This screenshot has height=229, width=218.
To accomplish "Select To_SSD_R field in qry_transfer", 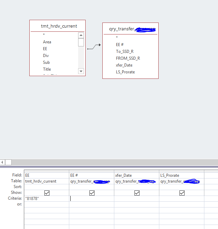I will click(125, 52).
